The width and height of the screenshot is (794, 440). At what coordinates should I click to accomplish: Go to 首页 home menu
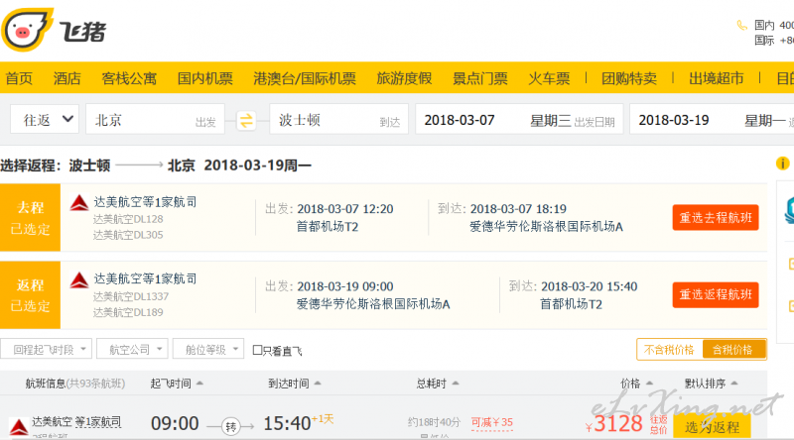19,78
